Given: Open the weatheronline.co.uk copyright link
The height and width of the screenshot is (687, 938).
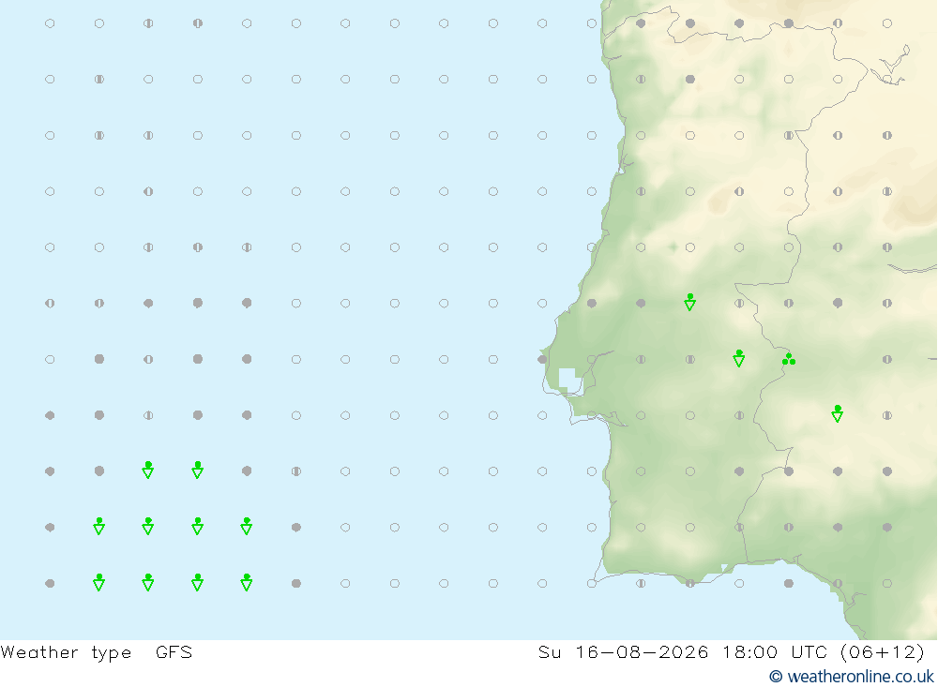Looking at the screenshot, I should (x=852, y=677).
